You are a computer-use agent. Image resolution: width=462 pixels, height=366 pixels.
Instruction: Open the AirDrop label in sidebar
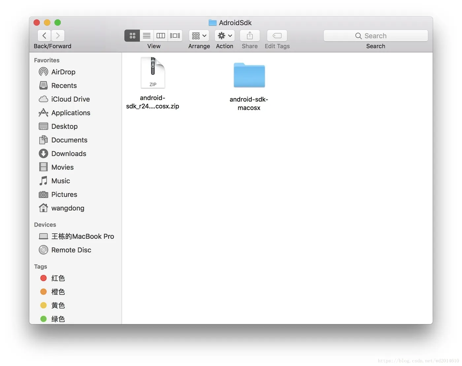pyautogui.click(x=63, y=72)
